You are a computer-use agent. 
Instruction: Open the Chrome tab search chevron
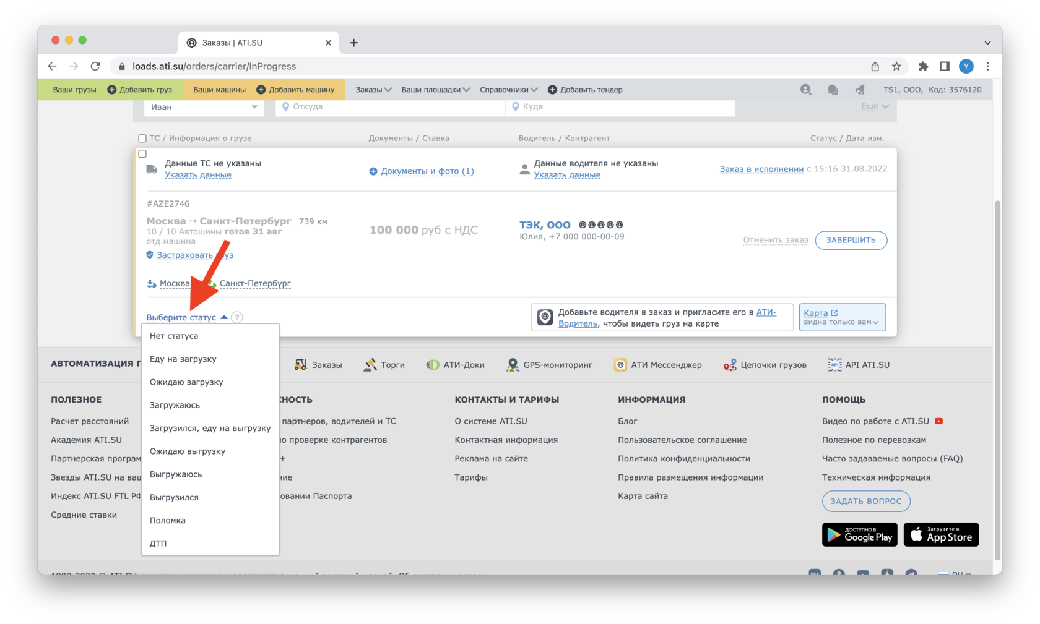coord(987,43)
